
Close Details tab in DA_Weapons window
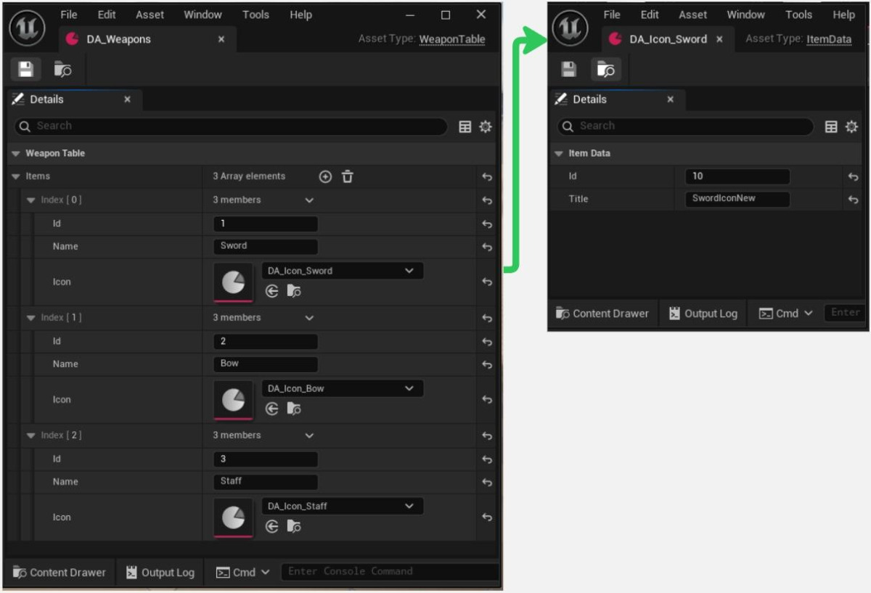point(127,100)
